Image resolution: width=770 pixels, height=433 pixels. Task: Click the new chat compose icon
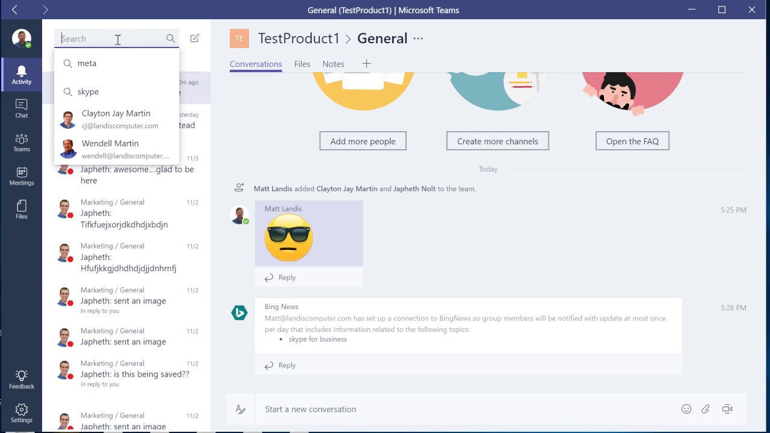point(194,38)
